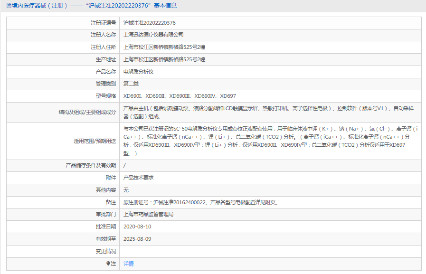The width and height of the screenshot is (426, 274).
Task: Click the 注册人住所 label
Action: [103, 47]
